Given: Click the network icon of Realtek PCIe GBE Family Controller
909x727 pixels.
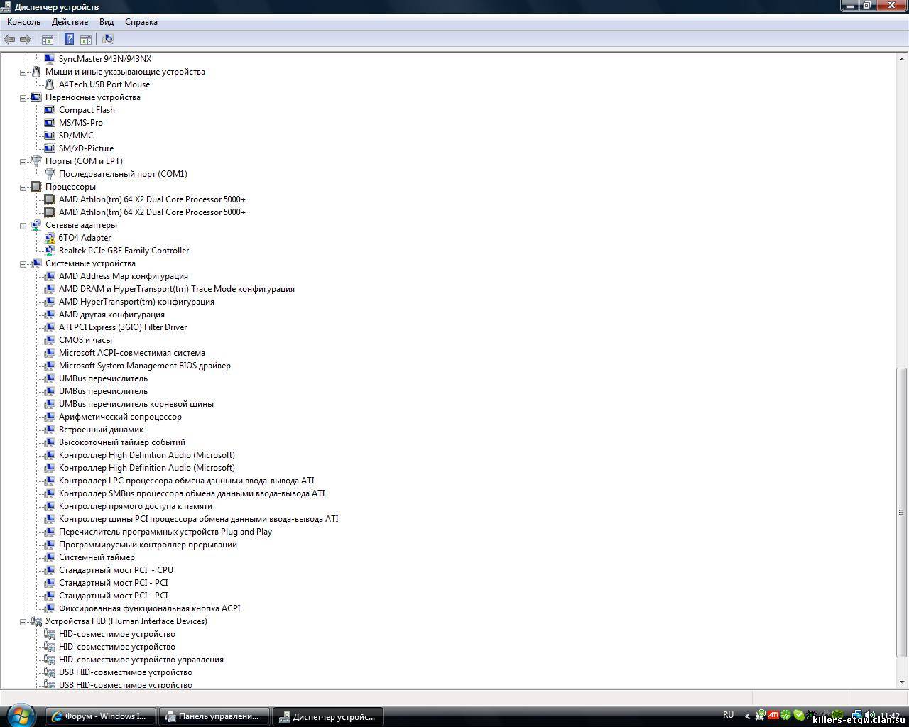Looking at the screenshot, I should (x=50, y=251).
